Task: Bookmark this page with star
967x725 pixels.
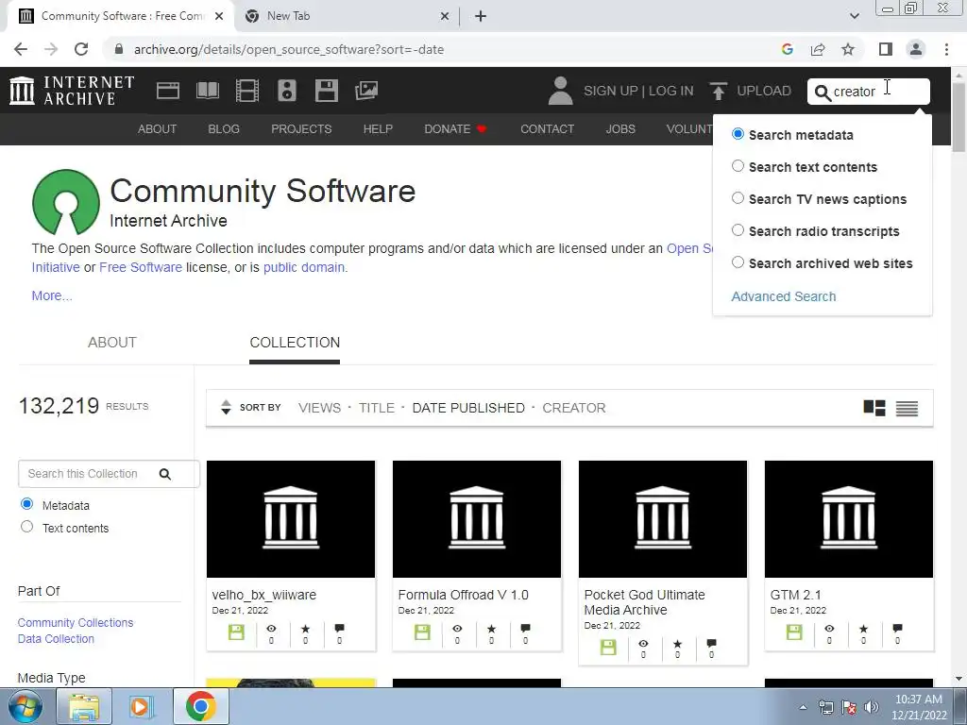Action: click(848, 49)
